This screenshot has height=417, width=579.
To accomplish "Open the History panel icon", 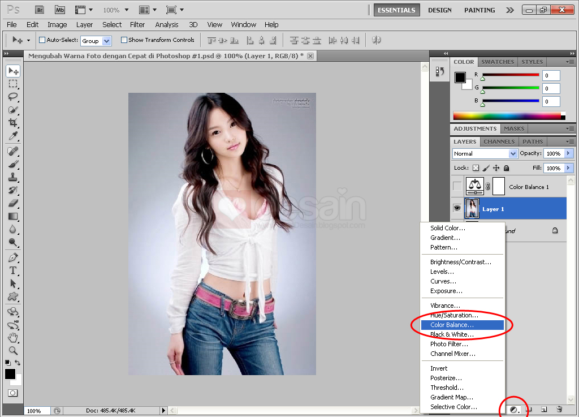I will pos(439,71).
